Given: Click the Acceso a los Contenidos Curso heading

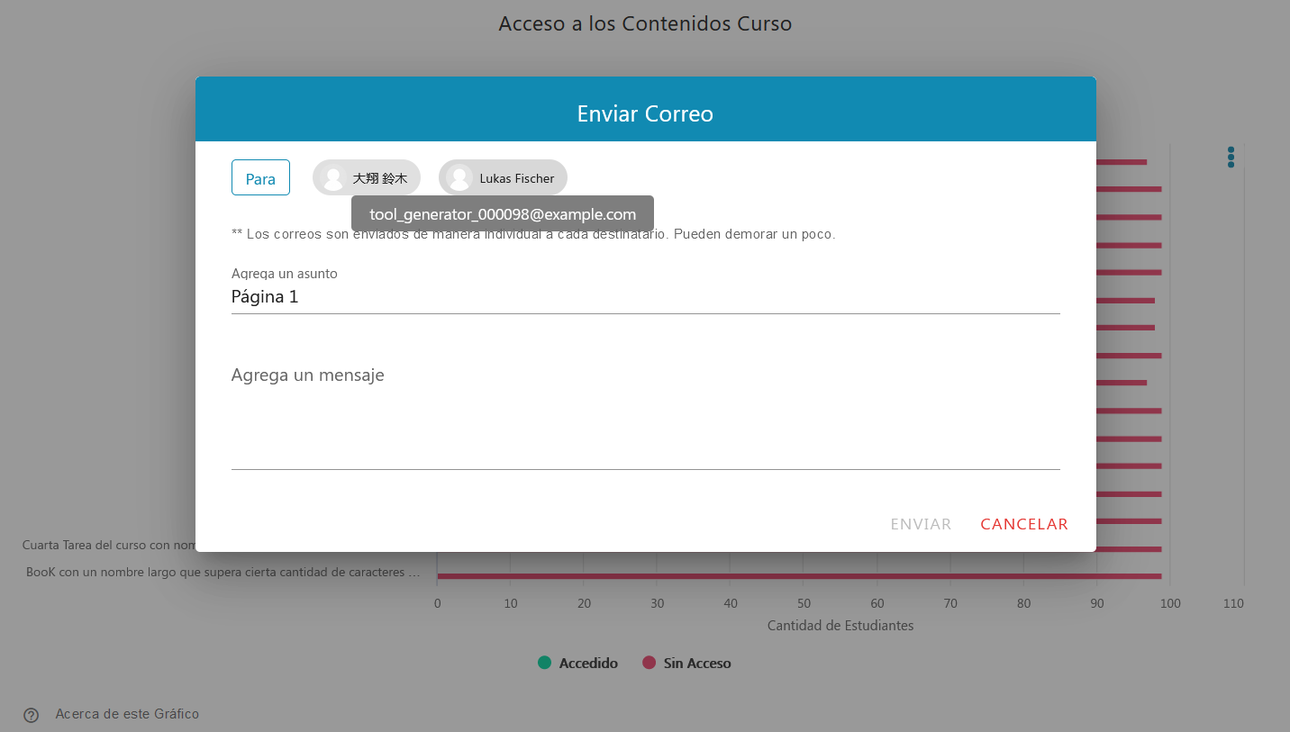Looking at the screenshot, I should click(x=645, y=23).
